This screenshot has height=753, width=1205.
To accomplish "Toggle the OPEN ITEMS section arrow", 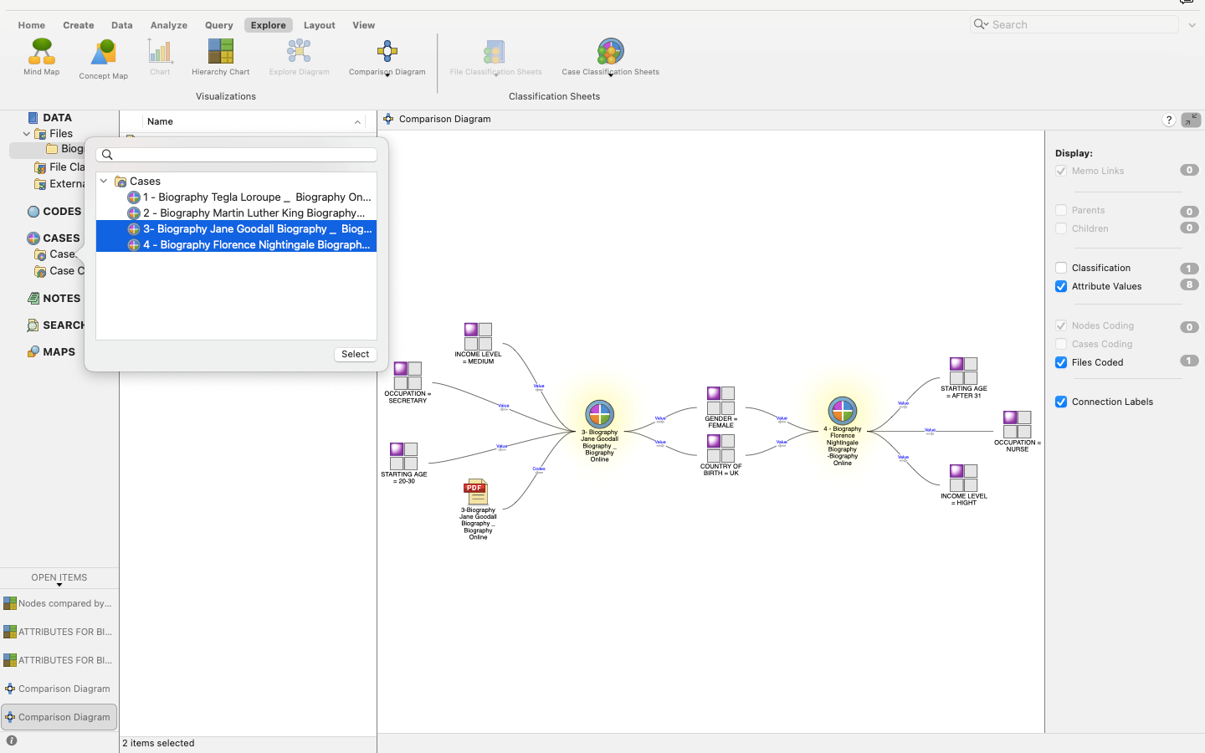I will click(59, 585).
